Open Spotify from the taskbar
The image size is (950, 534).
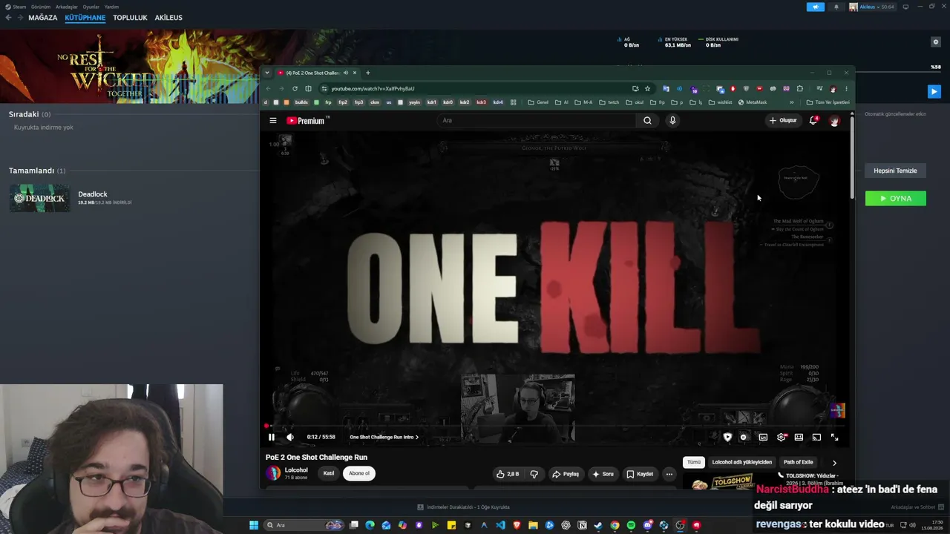(631, 525)
